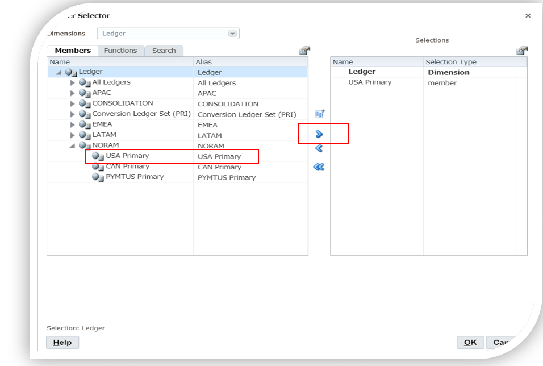Switch to the Search tab

coord(164,51)
